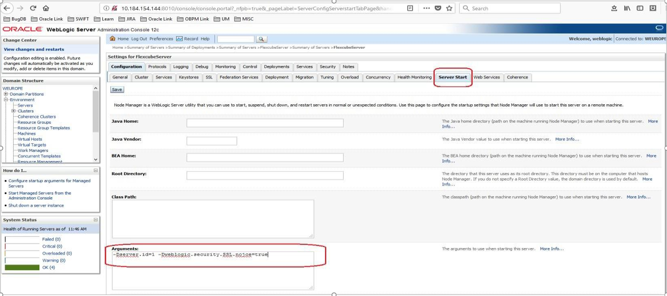Open Work Managers tree item
The width and height of the screenshot is (667, 296).
(x=33, y=150)
